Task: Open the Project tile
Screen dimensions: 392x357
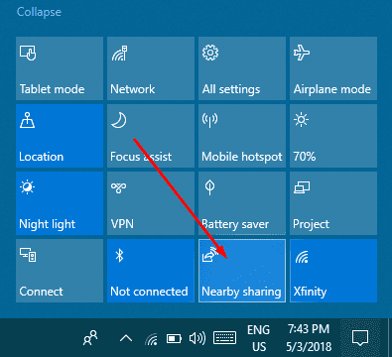Action: [333, 203]
